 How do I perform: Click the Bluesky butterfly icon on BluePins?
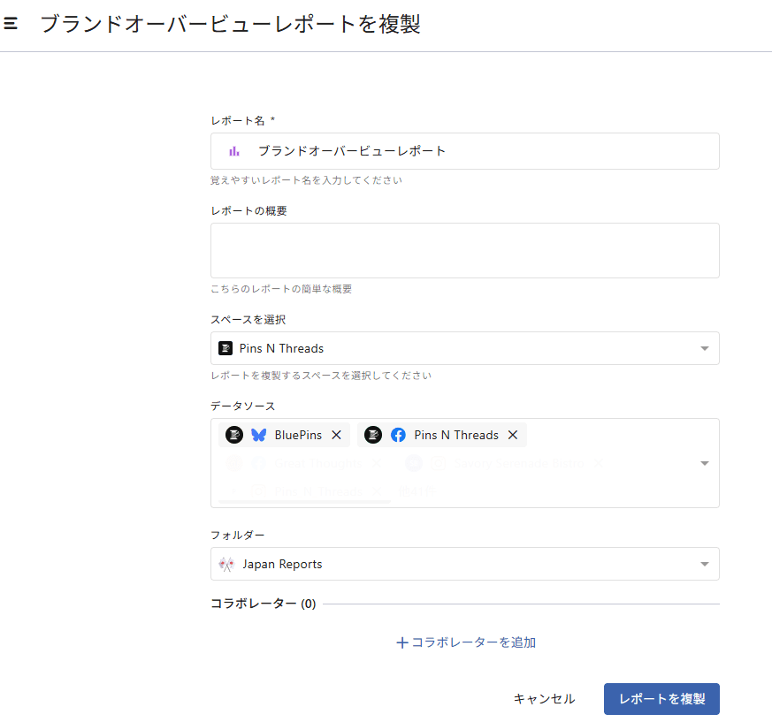point(258,435)
